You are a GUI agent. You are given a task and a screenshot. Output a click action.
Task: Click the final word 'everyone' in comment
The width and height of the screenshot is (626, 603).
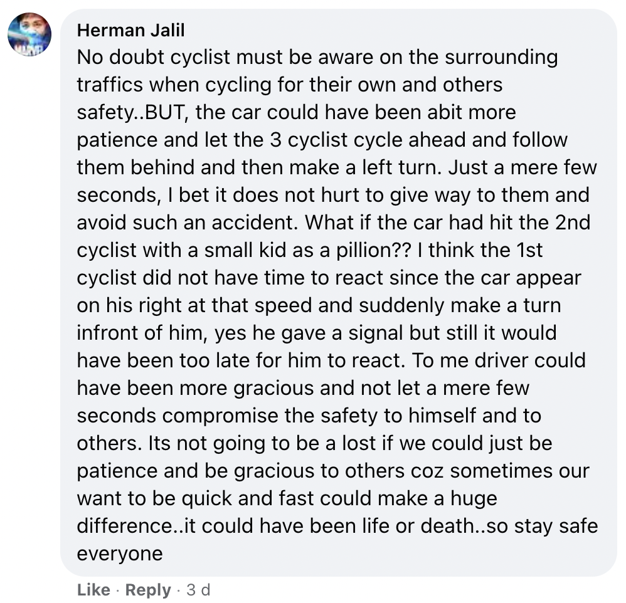(120, 553)
